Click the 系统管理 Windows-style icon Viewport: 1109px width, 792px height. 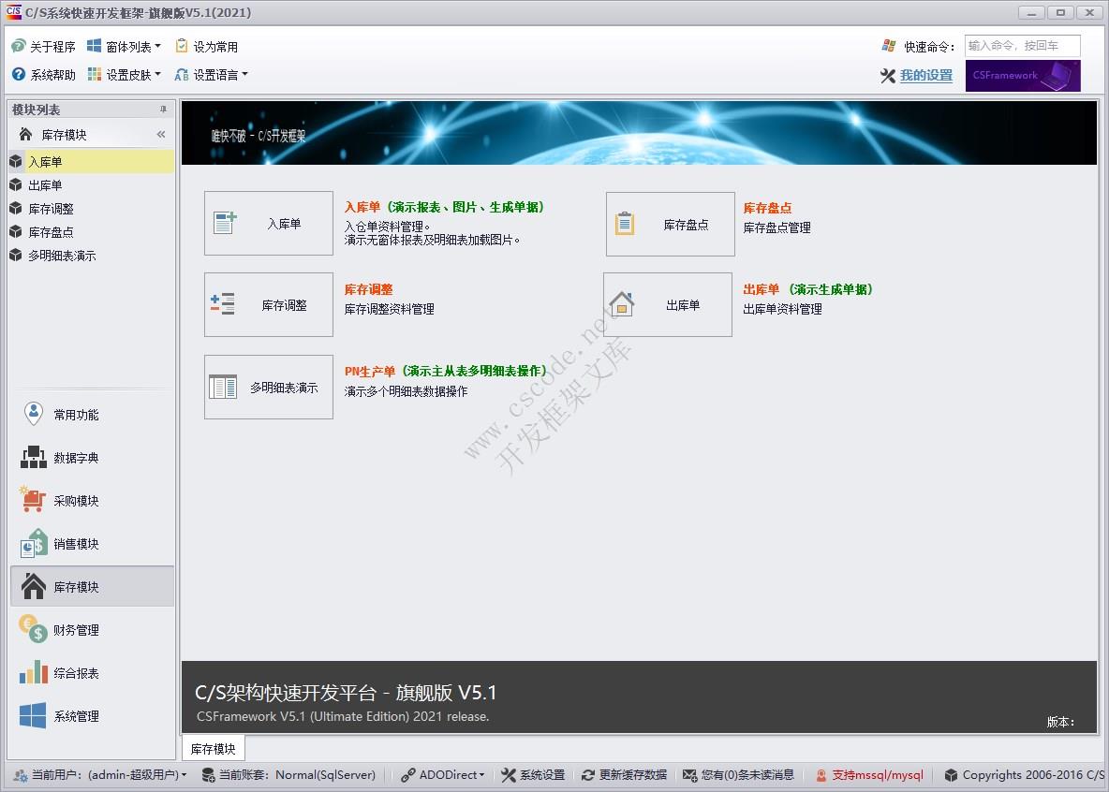pyautogui.click(x=32, y=715)
